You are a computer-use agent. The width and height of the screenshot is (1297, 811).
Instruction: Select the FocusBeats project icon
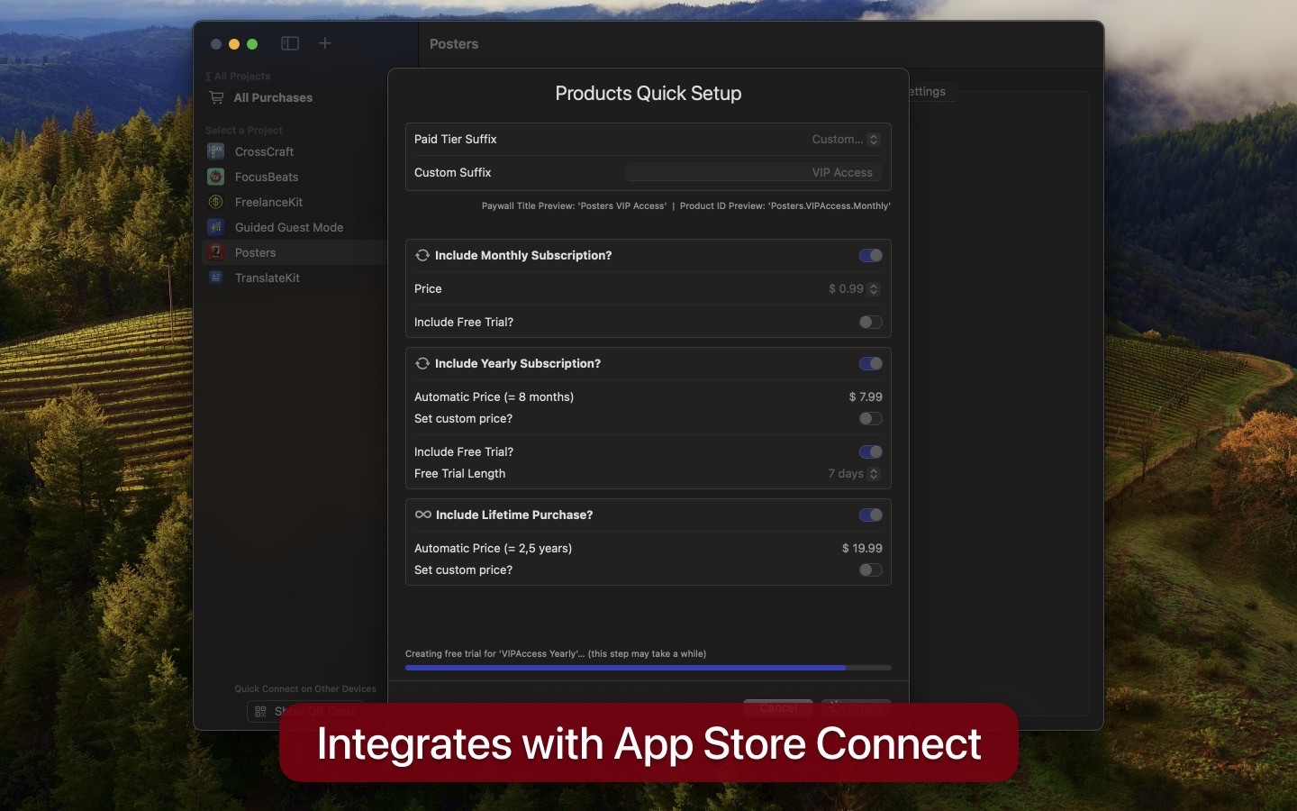pos(216,177)
